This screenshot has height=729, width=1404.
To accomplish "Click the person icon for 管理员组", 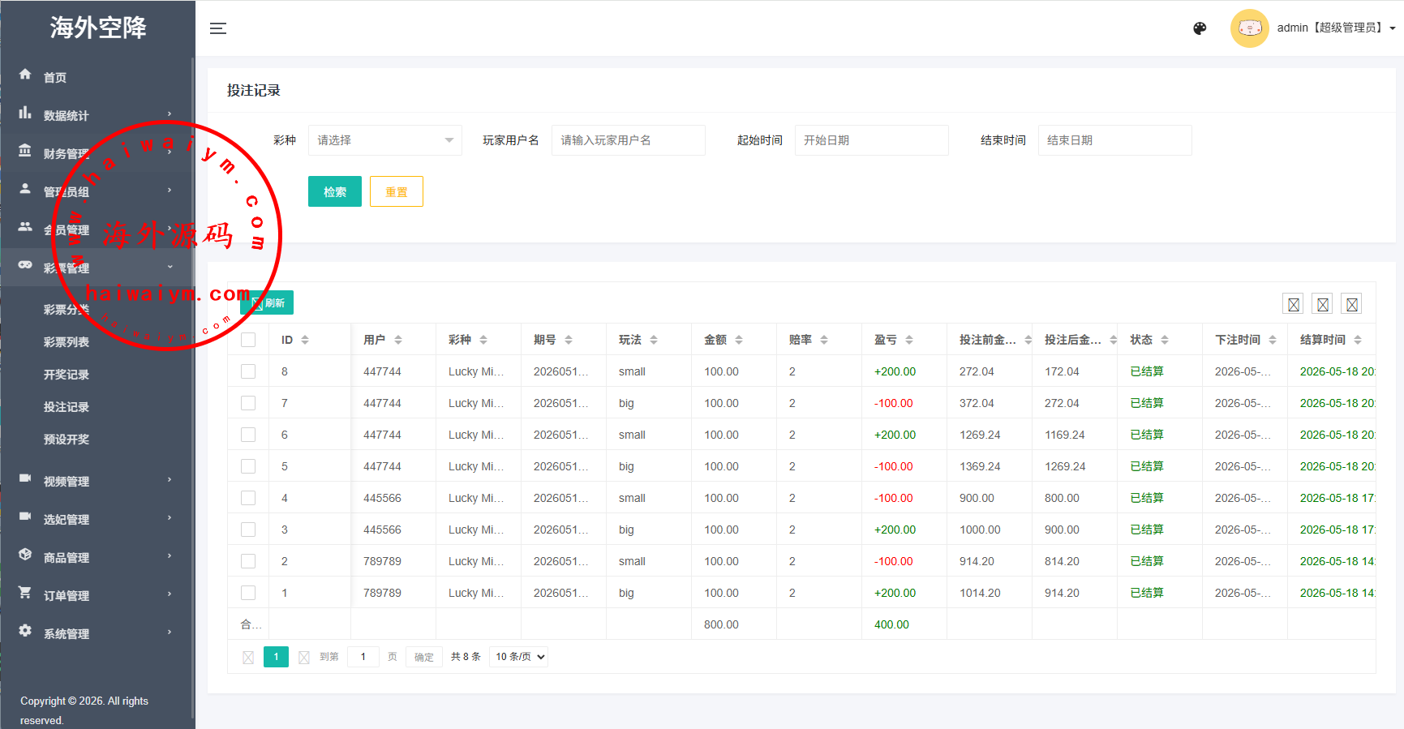I will (25, 189).
